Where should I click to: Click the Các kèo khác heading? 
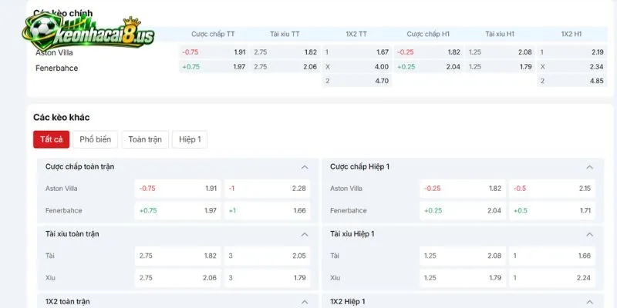[x=62, y=118]
